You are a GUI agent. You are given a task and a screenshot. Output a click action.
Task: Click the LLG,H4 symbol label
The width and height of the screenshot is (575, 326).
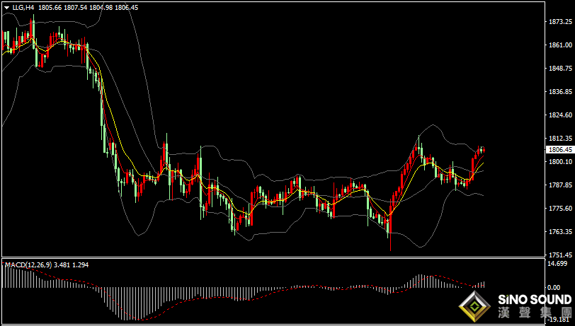tap(24, 7)
